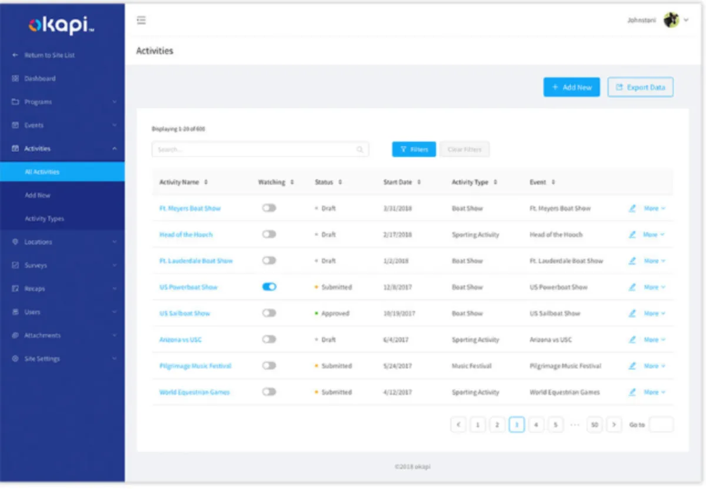Open Users sidebar item
The image size is (706, 489).
[x=62, y=312]
